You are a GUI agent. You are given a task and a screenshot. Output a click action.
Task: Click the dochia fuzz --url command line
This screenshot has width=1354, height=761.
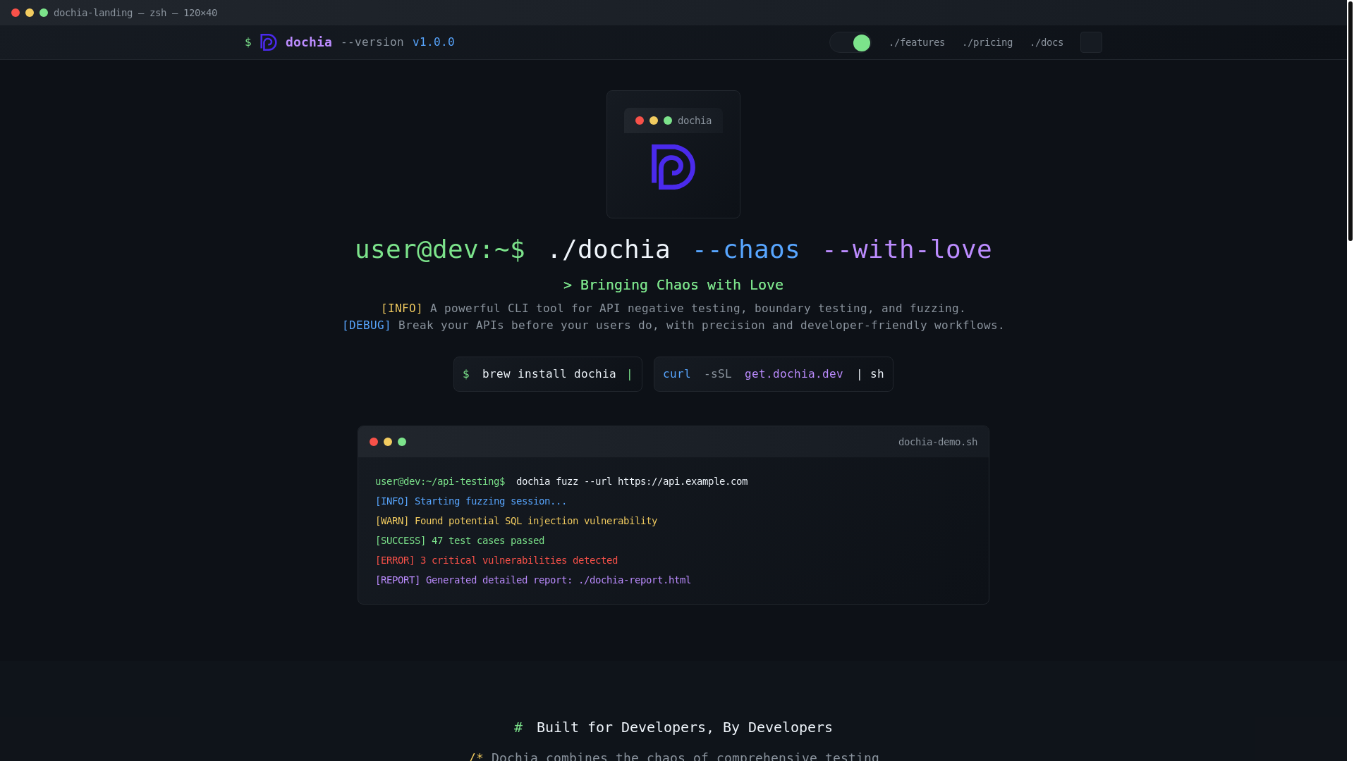click(632, 481)
